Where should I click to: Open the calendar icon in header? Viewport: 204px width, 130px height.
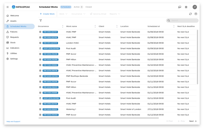186,7
